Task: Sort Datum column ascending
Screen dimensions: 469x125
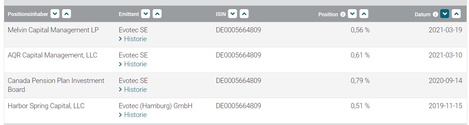Action: coord(456,14)
